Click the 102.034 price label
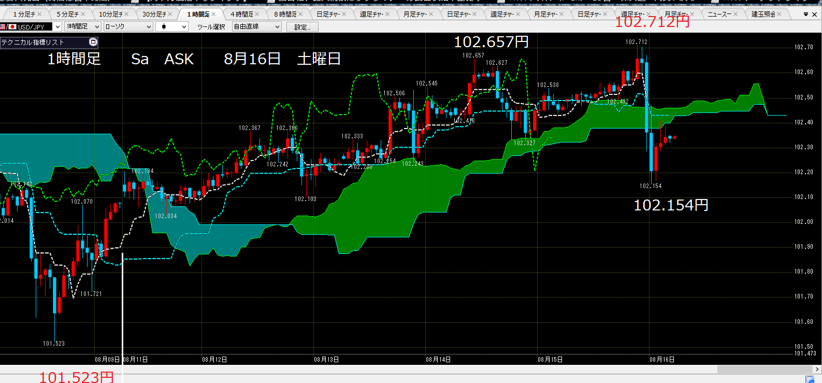Image resolution: width=822 pixels, height=383 pixels. [166, 216]
